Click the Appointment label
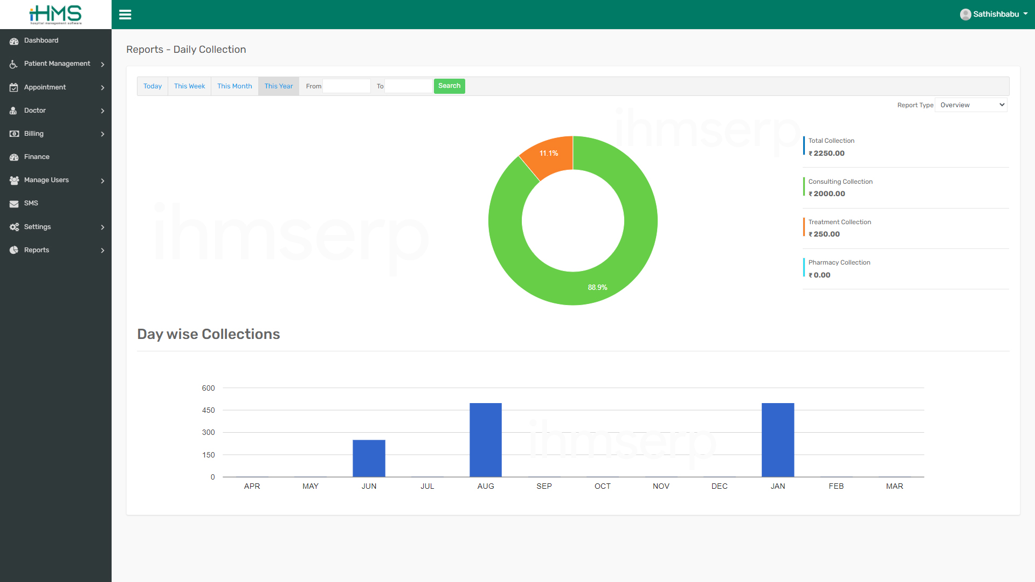The height and width of the screenshot is (582, 1035). click(x=45, y=87)
